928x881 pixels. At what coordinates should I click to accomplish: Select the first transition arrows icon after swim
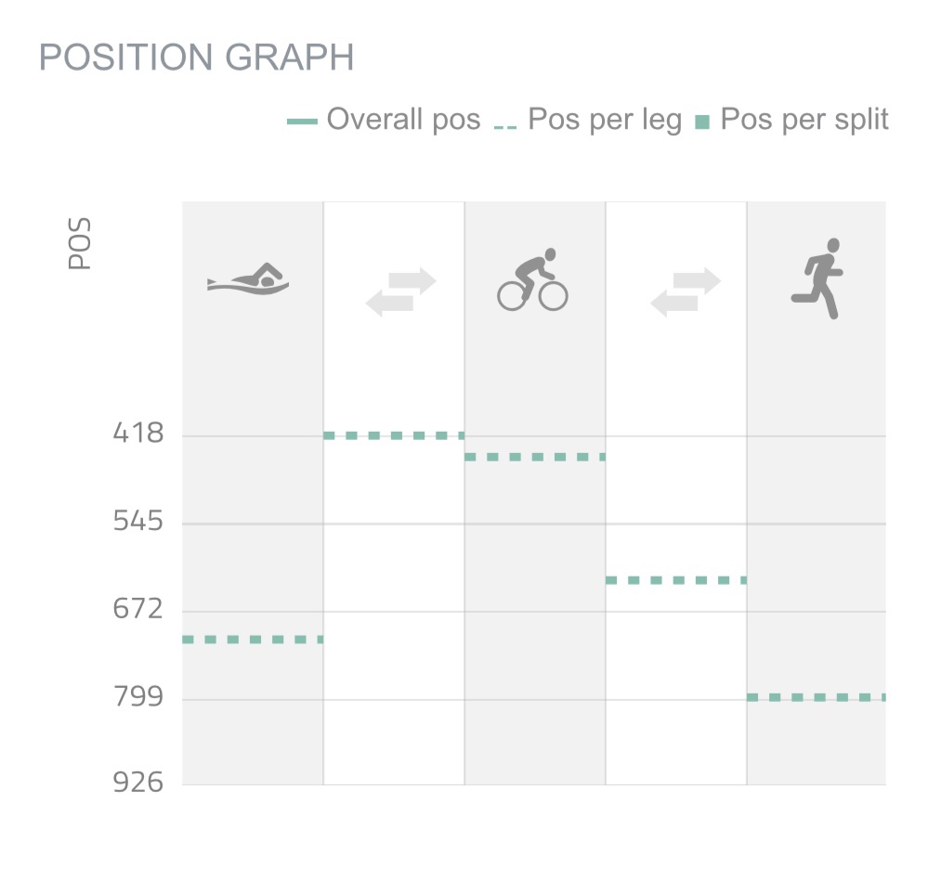400,292
